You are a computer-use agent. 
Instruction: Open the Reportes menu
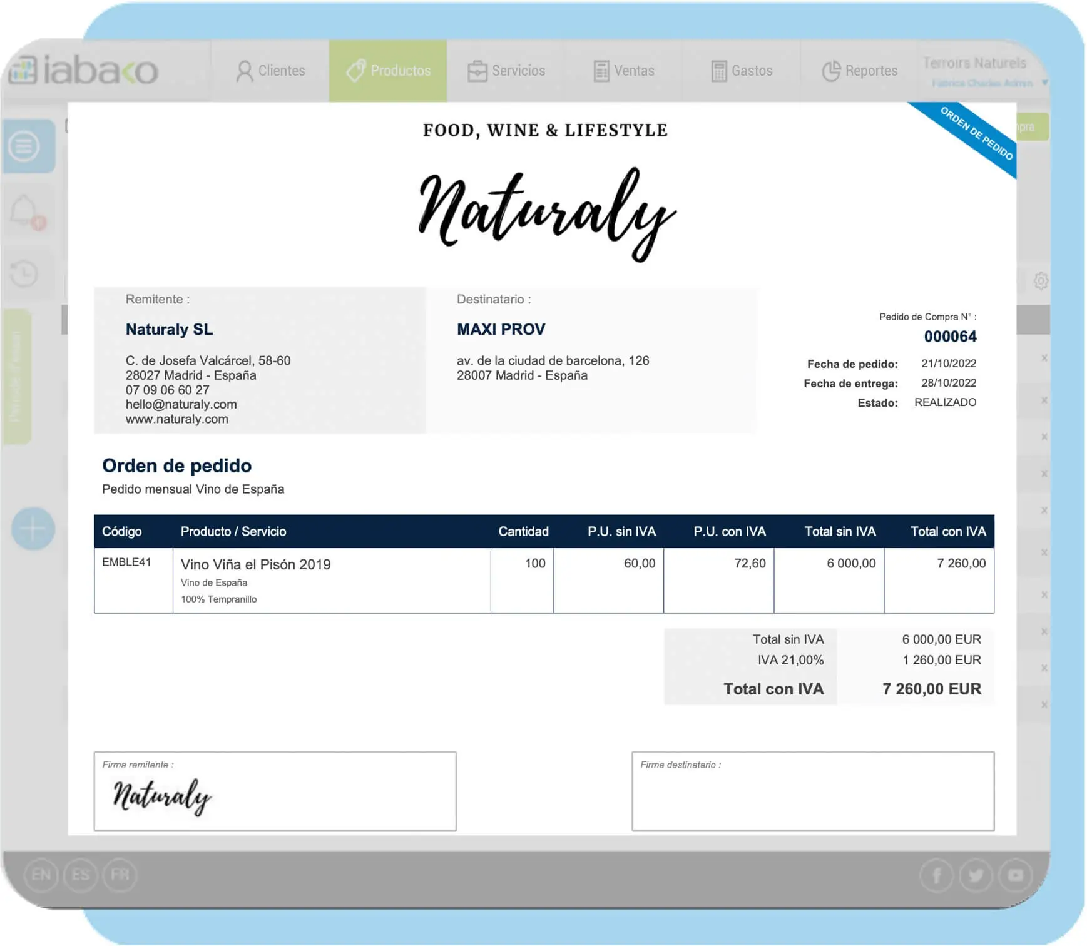pyautogui.click(x=859, y=71)
